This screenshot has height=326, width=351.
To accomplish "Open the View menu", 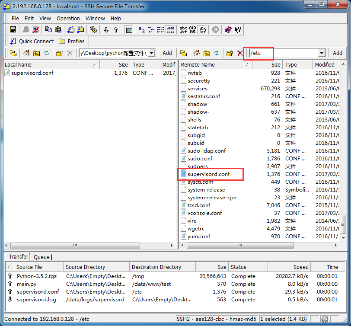I will 45,18.
